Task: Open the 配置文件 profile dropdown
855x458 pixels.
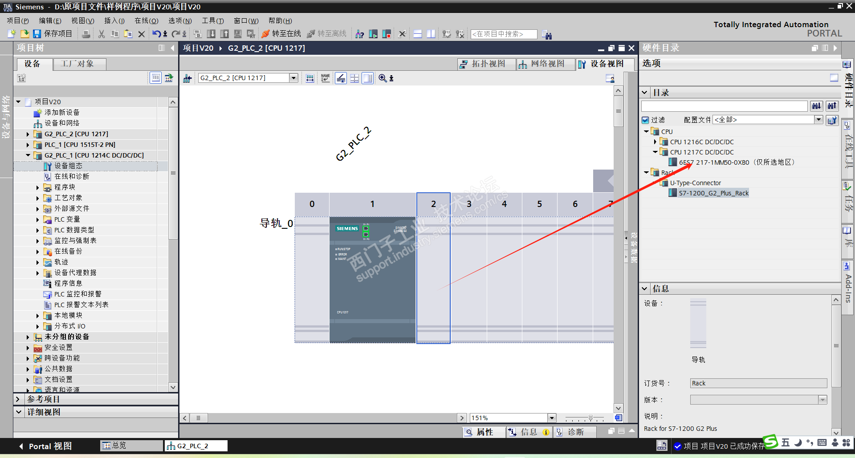Action: (818, 119)
